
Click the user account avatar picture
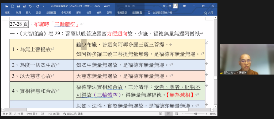coord(175,6)
